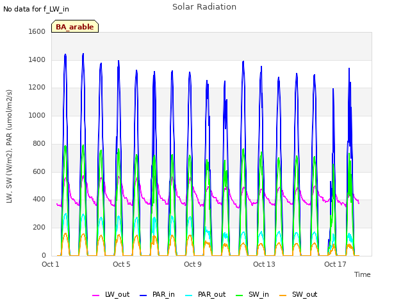Click the Solar Radiation chart title
Screen dimensions: 410x307
[x=204, y=7]
